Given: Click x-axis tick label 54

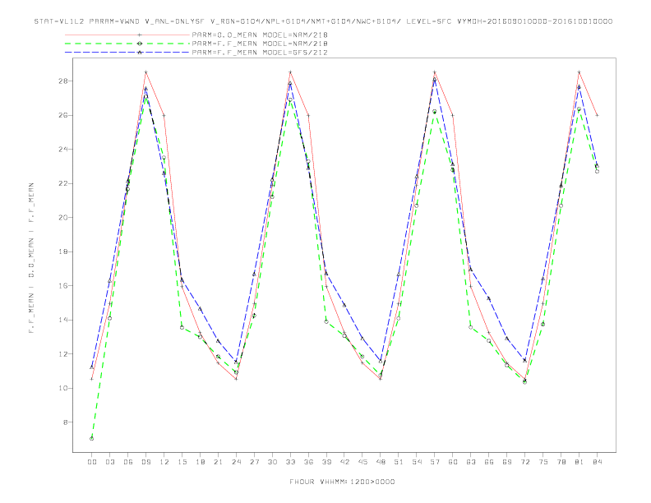Looking at the screenshot, I should tap(417, 462).
